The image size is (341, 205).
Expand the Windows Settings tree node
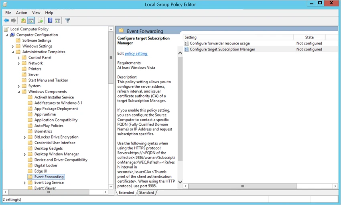click(x=13, y=46)
